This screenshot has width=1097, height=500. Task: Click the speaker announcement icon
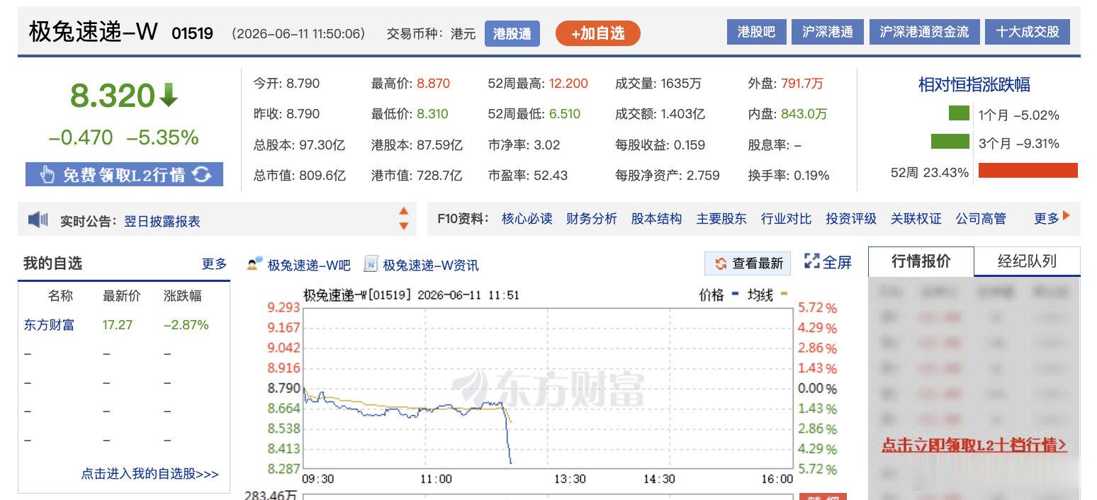(38, 220)
